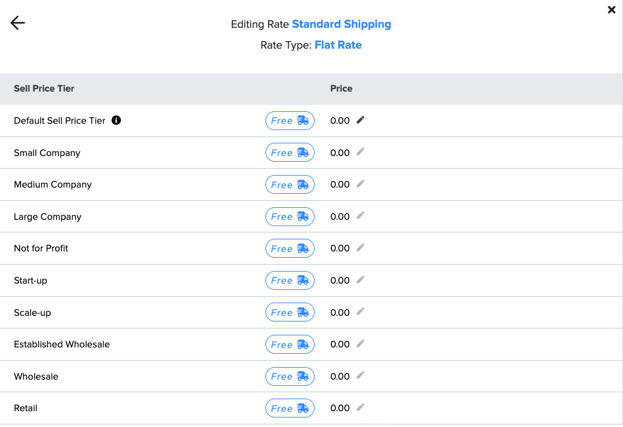
Task: Toggle Free shipping for Retail tier
Action: tap(290, 408)
